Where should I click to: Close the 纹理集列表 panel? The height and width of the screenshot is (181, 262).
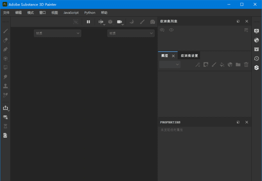tap(246, 21)
